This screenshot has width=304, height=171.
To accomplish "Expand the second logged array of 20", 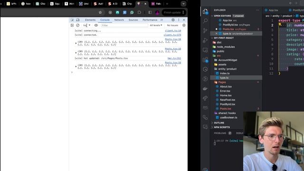I will (76, 53).
